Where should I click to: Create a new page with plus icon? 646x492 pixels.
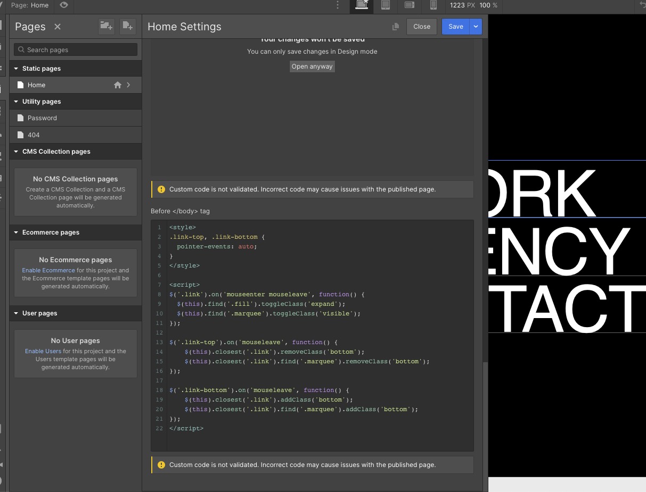pos(127,26)
